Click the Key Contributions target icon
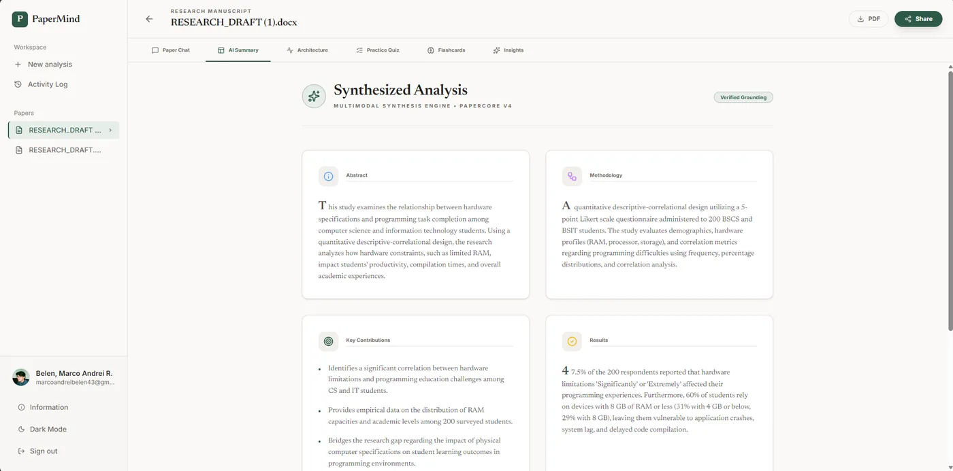The image size is (953, 471). tap(328, 341)
